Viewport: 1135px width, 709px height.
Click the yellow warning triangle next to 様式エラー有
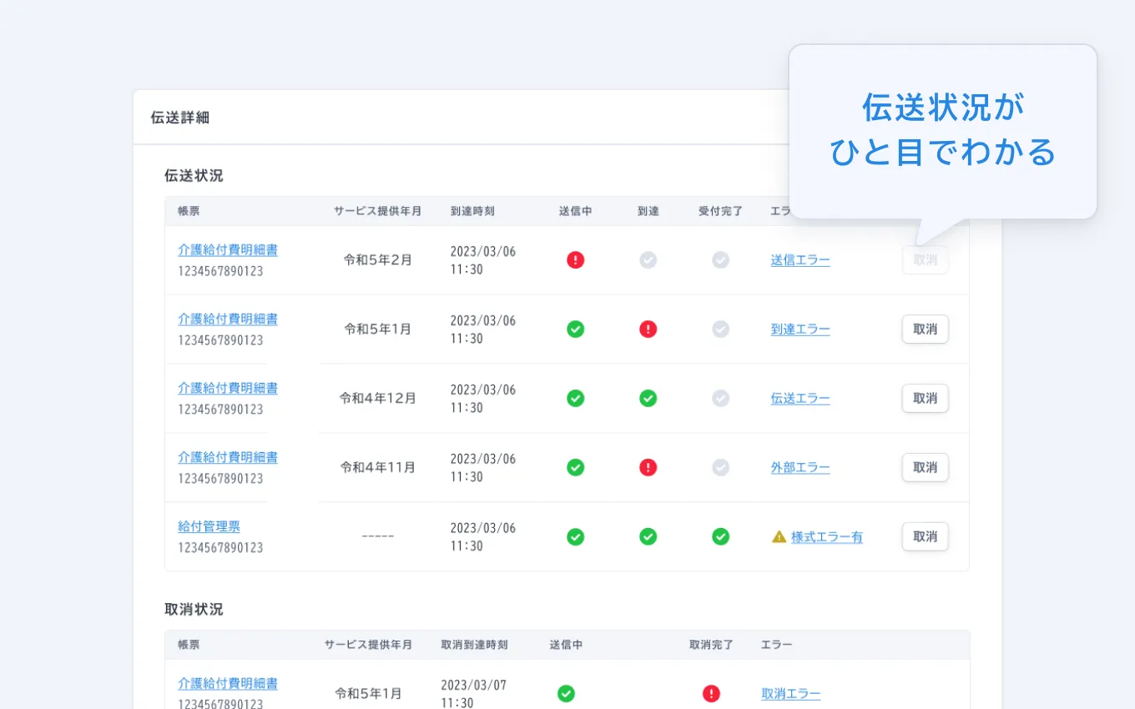(x=779, y=536)
